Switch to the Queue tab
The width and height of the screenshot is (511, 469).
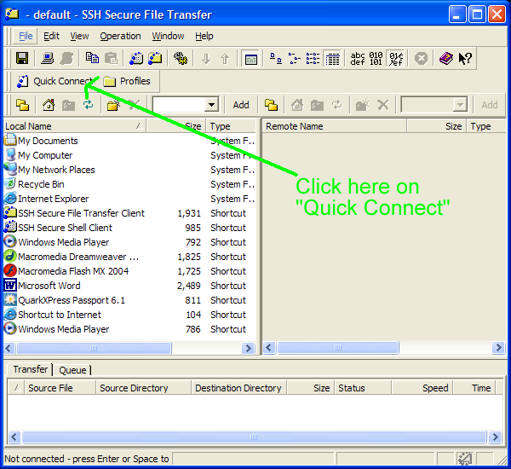pyautogui.click(x=72, y=370)
